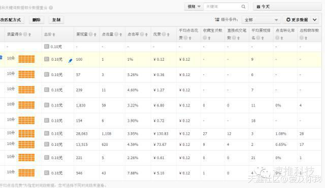Sort by 花费 using its arrow
The image size is (325, 188).
click(x=168, y=34)
